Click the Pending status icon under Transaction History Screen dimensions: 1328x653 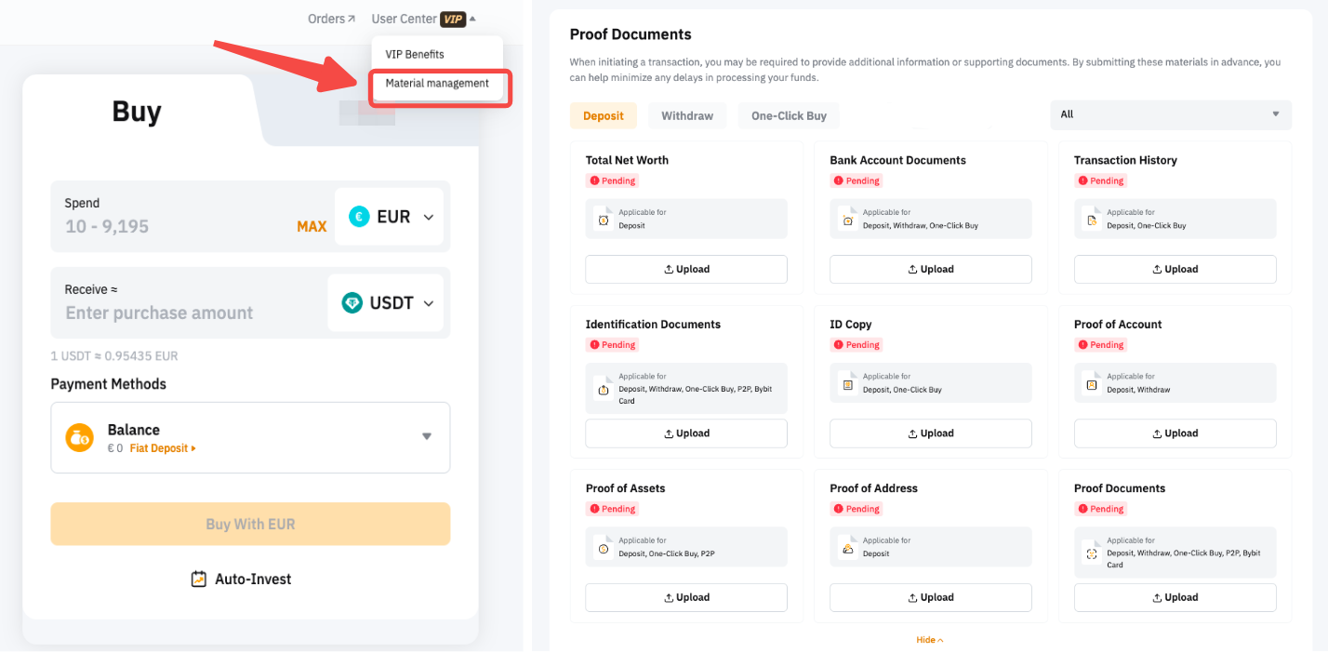click(x=1082, y=181)
